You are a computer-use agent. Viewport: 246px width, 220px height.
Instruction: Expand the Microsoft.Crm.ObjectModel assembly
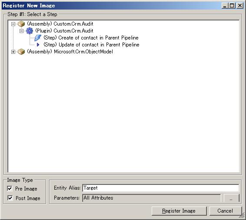pyautogui.click(x=13, y=52)
